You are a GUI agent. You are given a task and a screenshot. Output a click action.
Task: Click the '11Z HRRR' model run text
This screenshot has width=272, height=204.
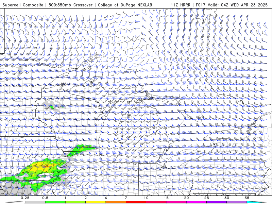point(181,5)
